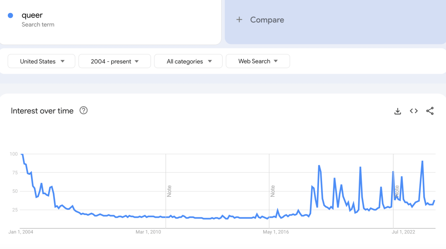Click the tallest spike after Jul 2022

(422, 162)
